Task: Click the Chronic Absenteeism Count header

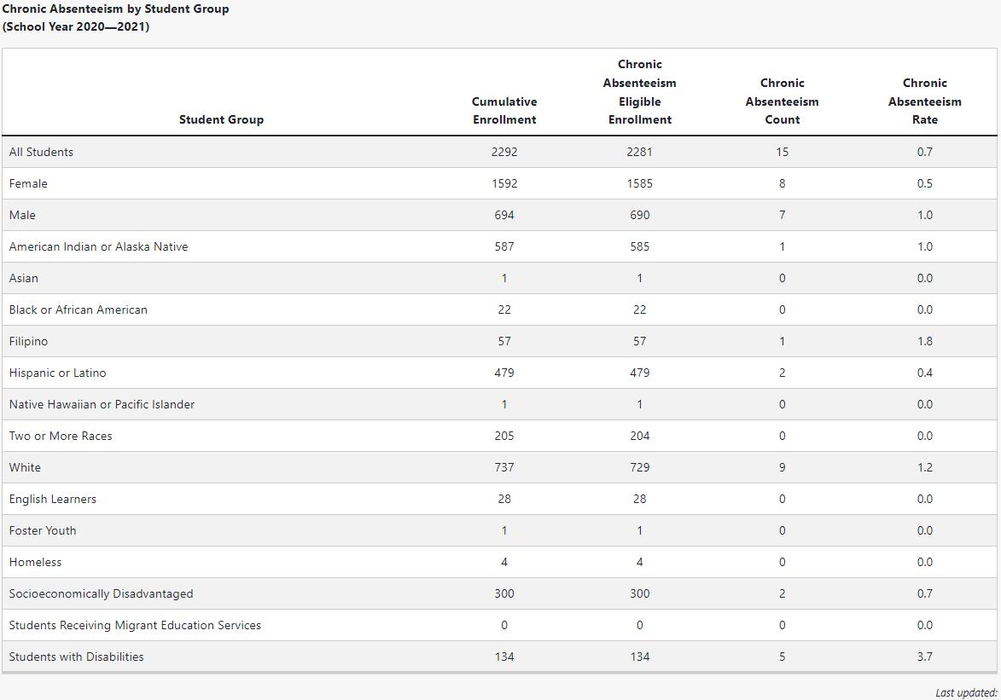Action: tap(782, 101)
